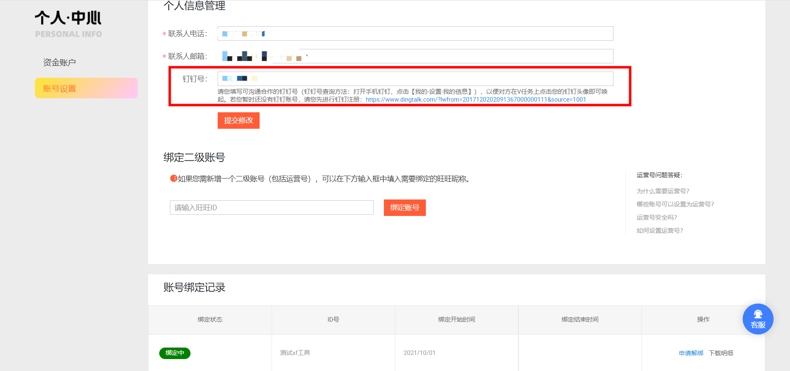Click the 绑定开始时间 column header
The width and height of the screenshot is (790, 371).
[457, 320]
